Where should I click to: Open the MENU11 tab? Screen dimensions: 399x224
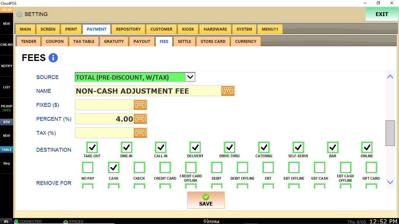point(270,29)
